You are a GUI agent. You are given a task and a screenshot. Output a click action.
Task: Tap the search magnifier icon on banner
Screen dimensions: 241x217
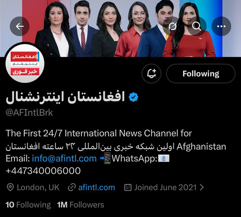click(197, 26)
